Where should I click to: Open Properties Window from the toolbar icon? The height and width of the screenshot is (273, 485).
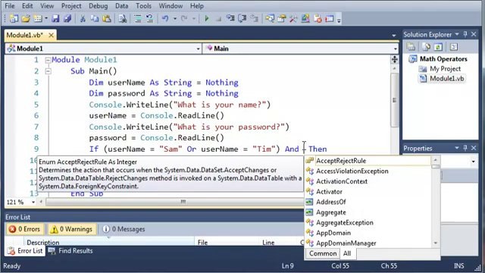click(x=281, y=18)
